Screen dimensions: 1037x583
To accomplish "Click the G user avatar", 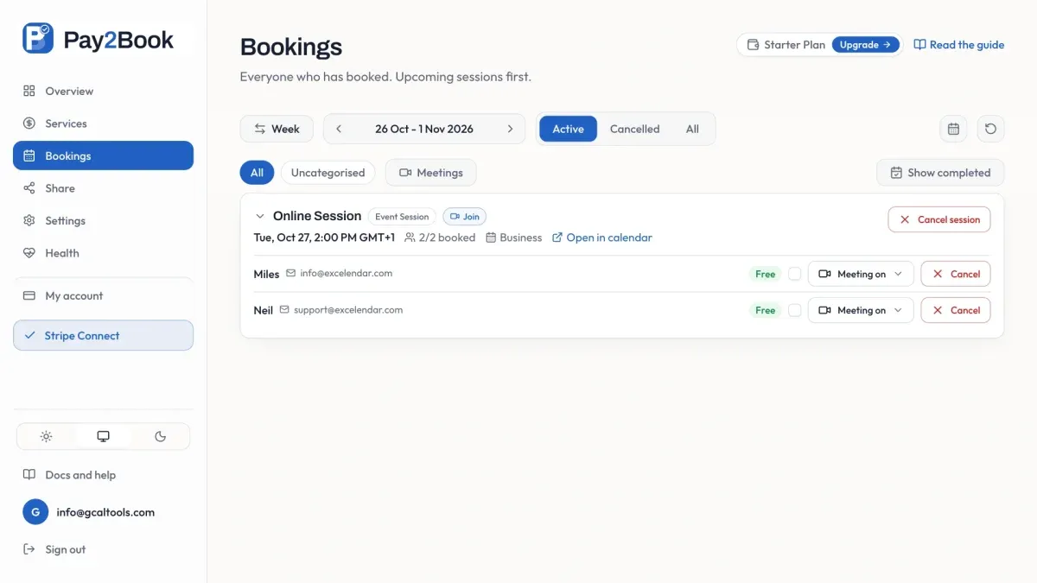I will click(35, 512).
